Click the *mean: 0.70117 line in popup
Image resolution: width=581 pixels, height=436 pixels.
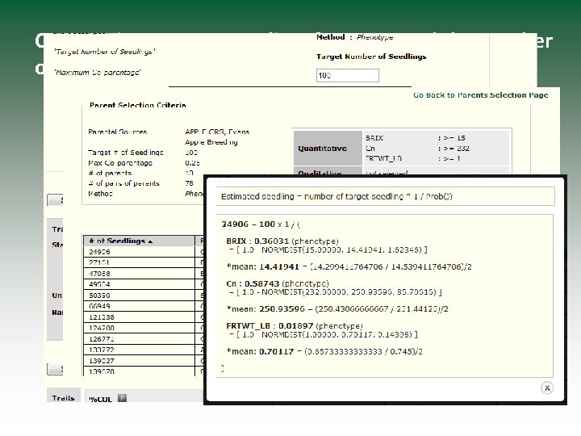click(x=324, y=351)
